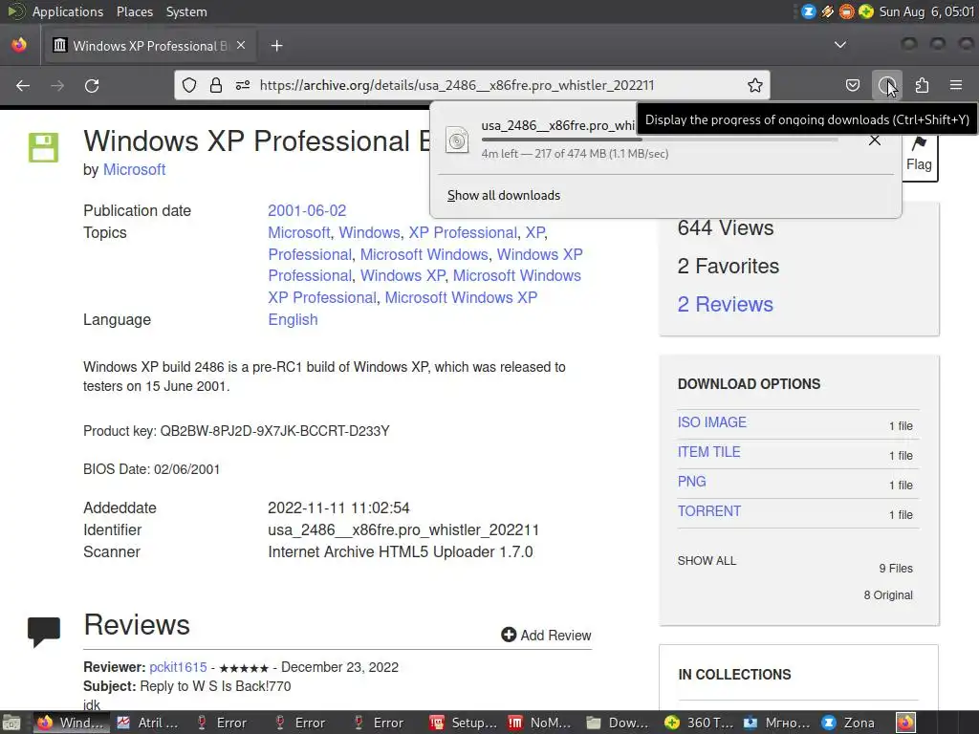Download the TORRENT file
This screenshot has width=979, height=734.
click(x=709, y=511)
